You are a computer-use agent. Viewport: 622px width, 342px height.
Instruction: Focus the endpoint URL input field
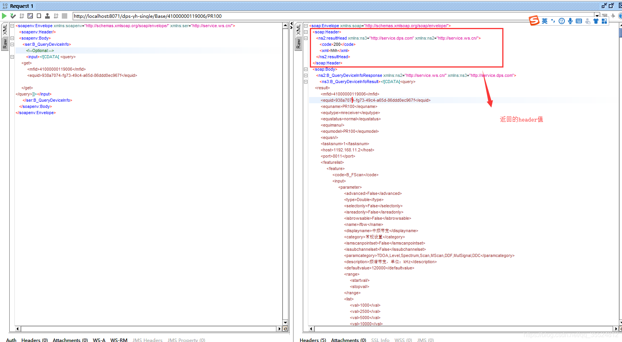[x=334, y=16]
